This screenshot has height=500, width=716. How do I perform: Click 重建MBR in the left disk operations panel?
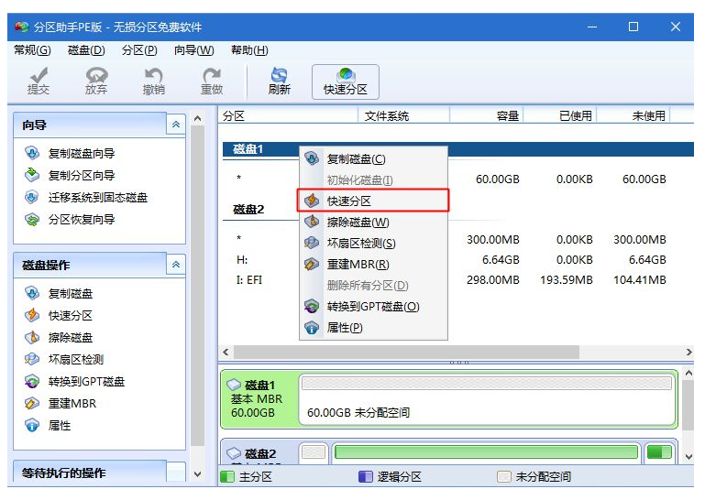[72, 404]
